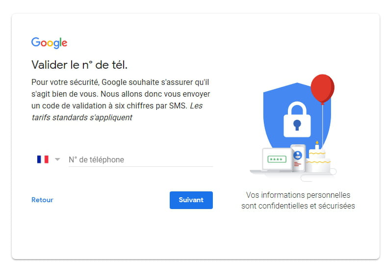Click the "sont confidentielles et sécurisées" line

coord(298,206)
